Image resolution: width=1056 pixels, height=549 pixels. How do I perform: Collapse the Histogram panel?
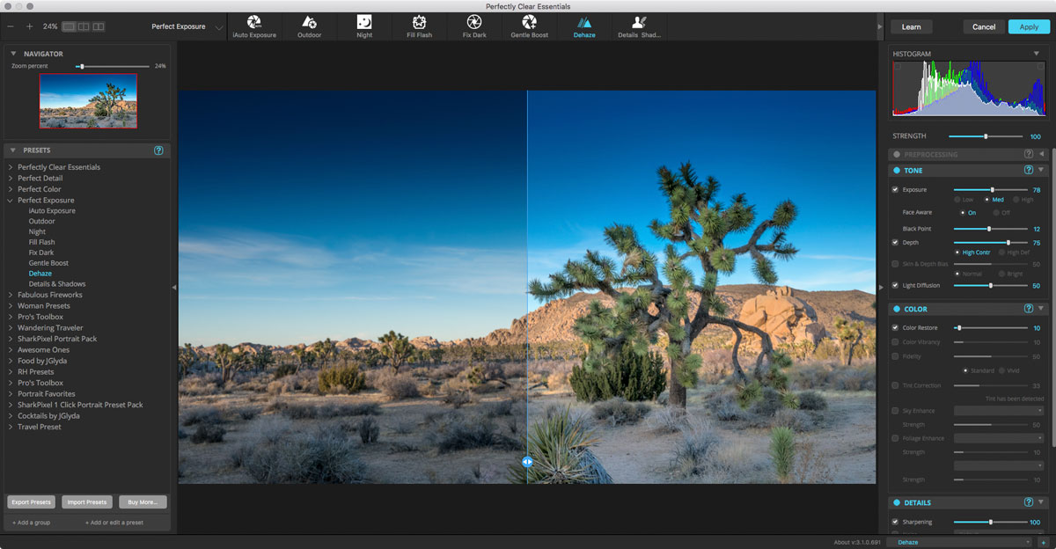click(1036, 54)
